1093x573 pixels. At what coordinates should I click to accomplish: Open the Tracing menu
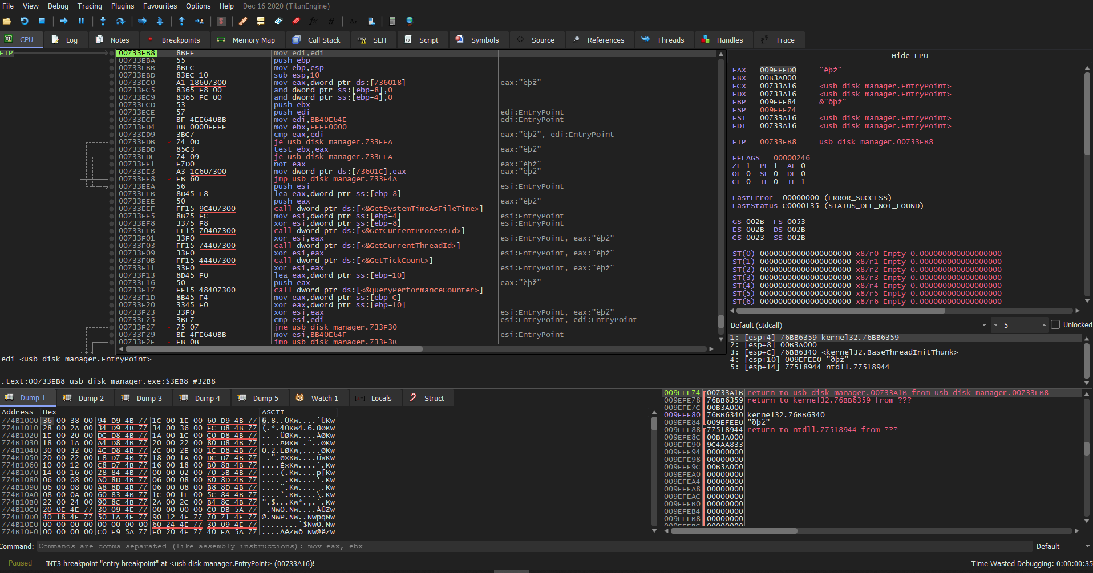tap(90, 6)
